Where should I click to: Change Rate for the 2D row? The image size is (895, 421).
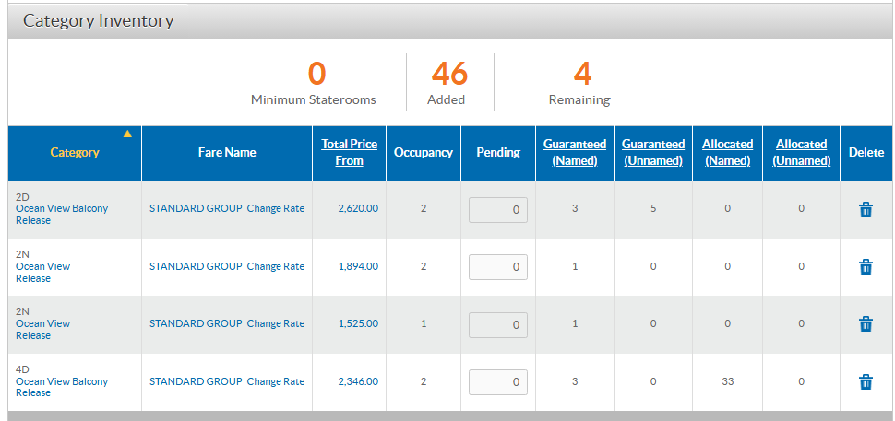click(x=276, y=208)
